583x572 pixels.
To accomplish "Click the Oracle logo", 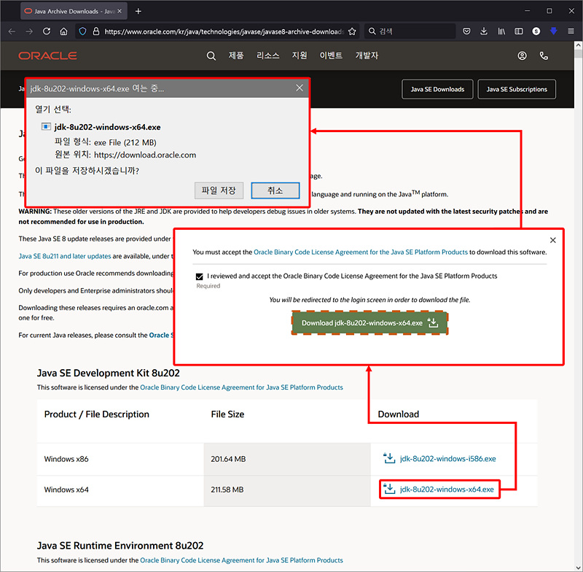I will 48,56.
